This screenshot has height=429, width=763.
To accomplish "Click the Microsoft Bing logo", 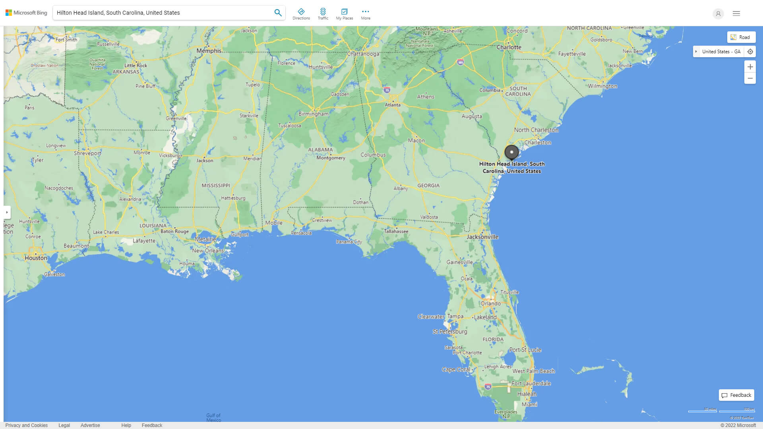I will point(25,12).
